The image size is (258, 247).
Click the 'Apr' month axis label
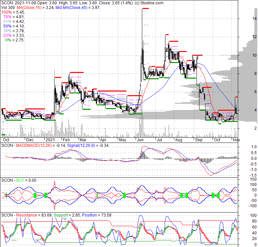click(103, 140)
